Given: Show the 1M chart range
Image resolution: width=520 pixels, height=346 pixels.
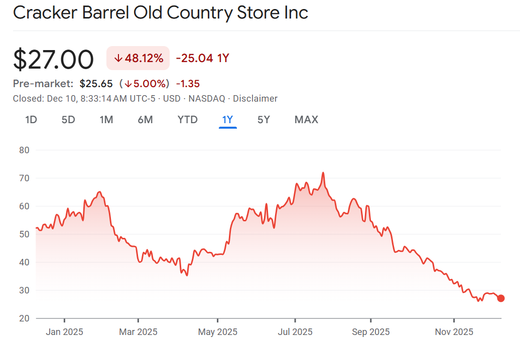Looking at the screenshot, I should click(x=106, y=120).
